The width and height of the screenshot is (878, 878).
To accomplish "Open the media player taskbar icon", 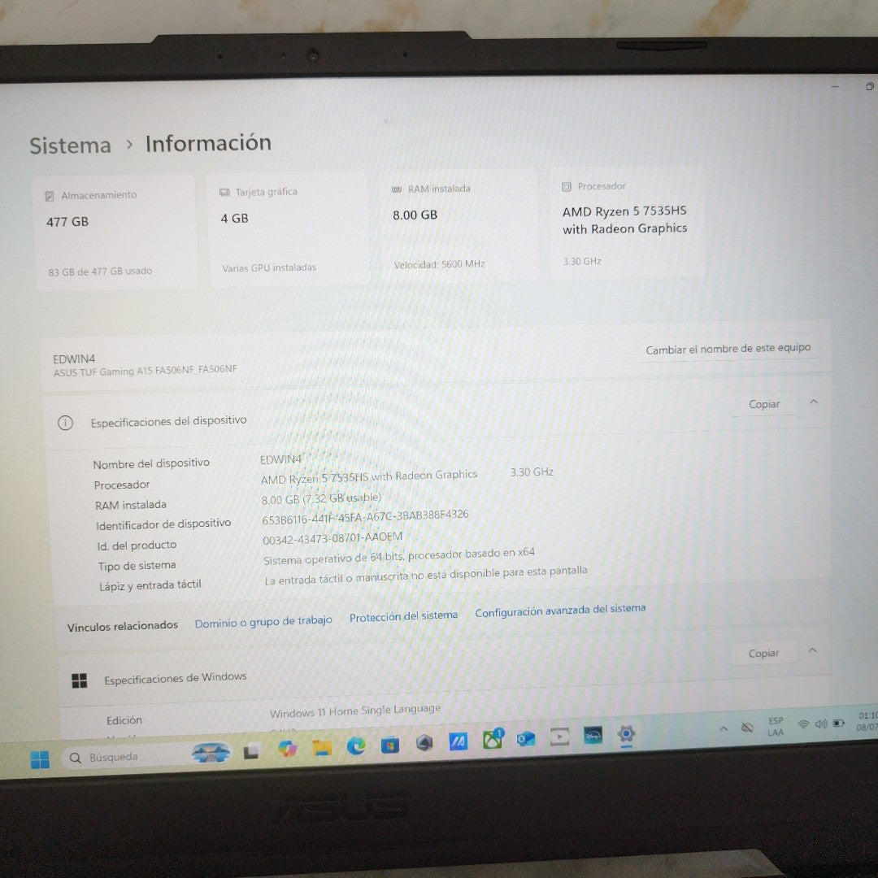I will (559, 737).
